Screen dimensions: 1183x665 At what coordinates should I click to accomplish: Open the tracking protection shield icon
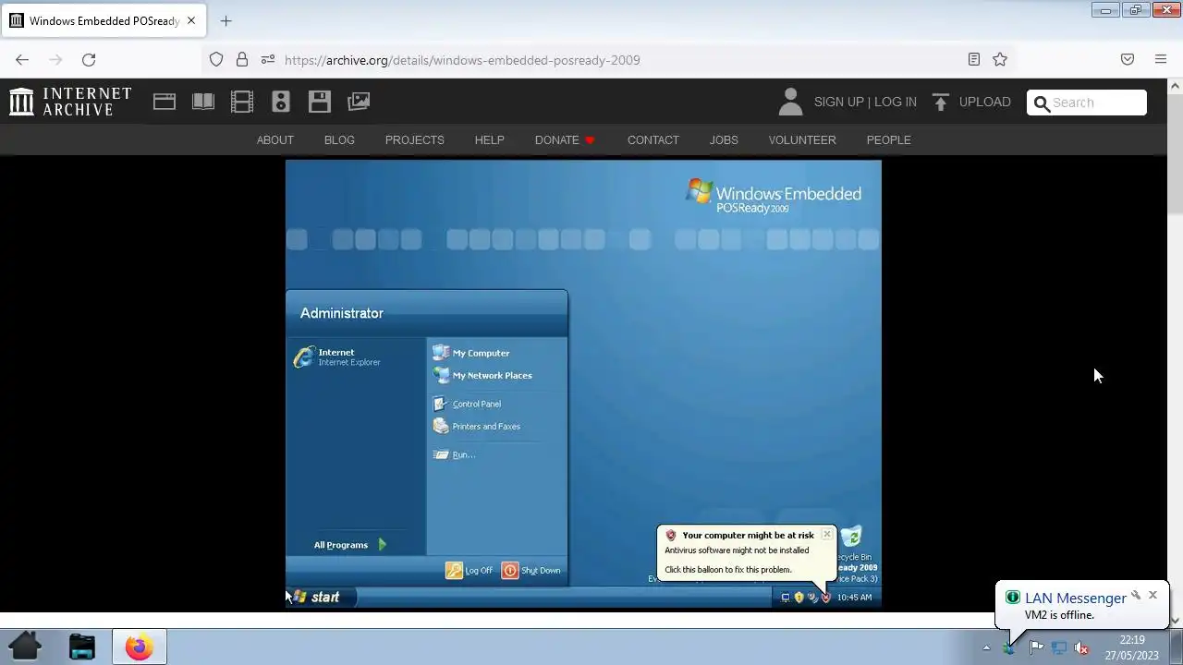point(216,59)
